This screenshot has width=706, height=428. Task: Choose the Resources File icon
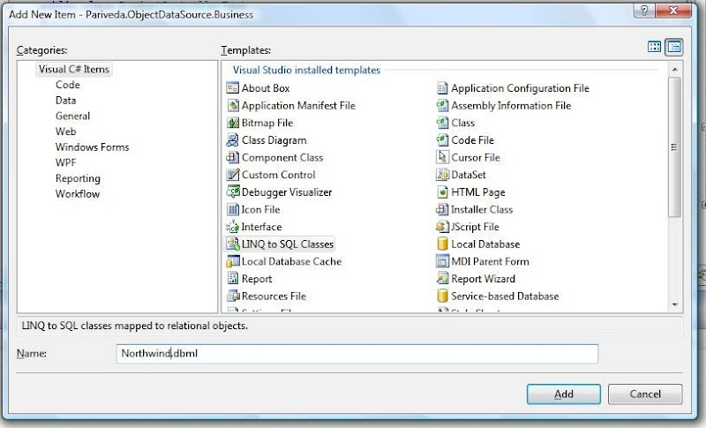coord(232,297)
